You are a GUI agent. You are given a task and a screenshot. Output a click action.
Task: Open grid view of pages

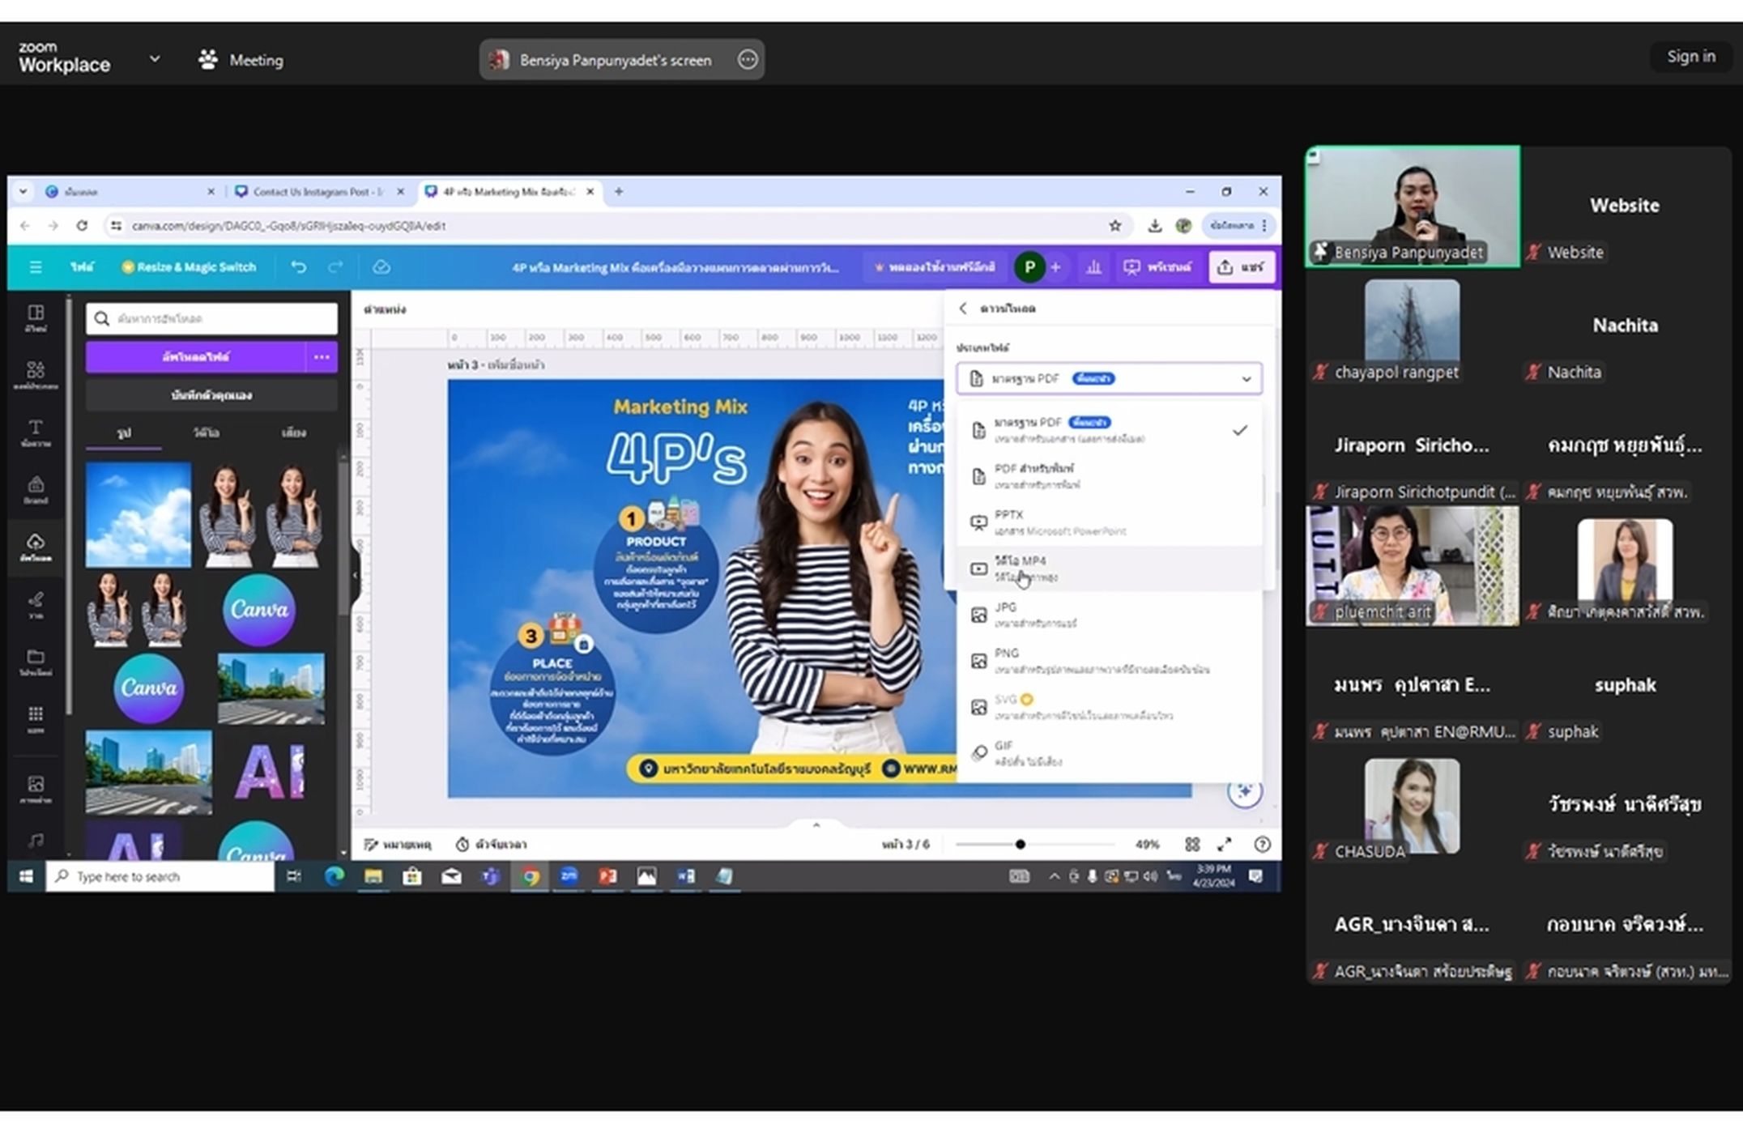point(1192,844)
